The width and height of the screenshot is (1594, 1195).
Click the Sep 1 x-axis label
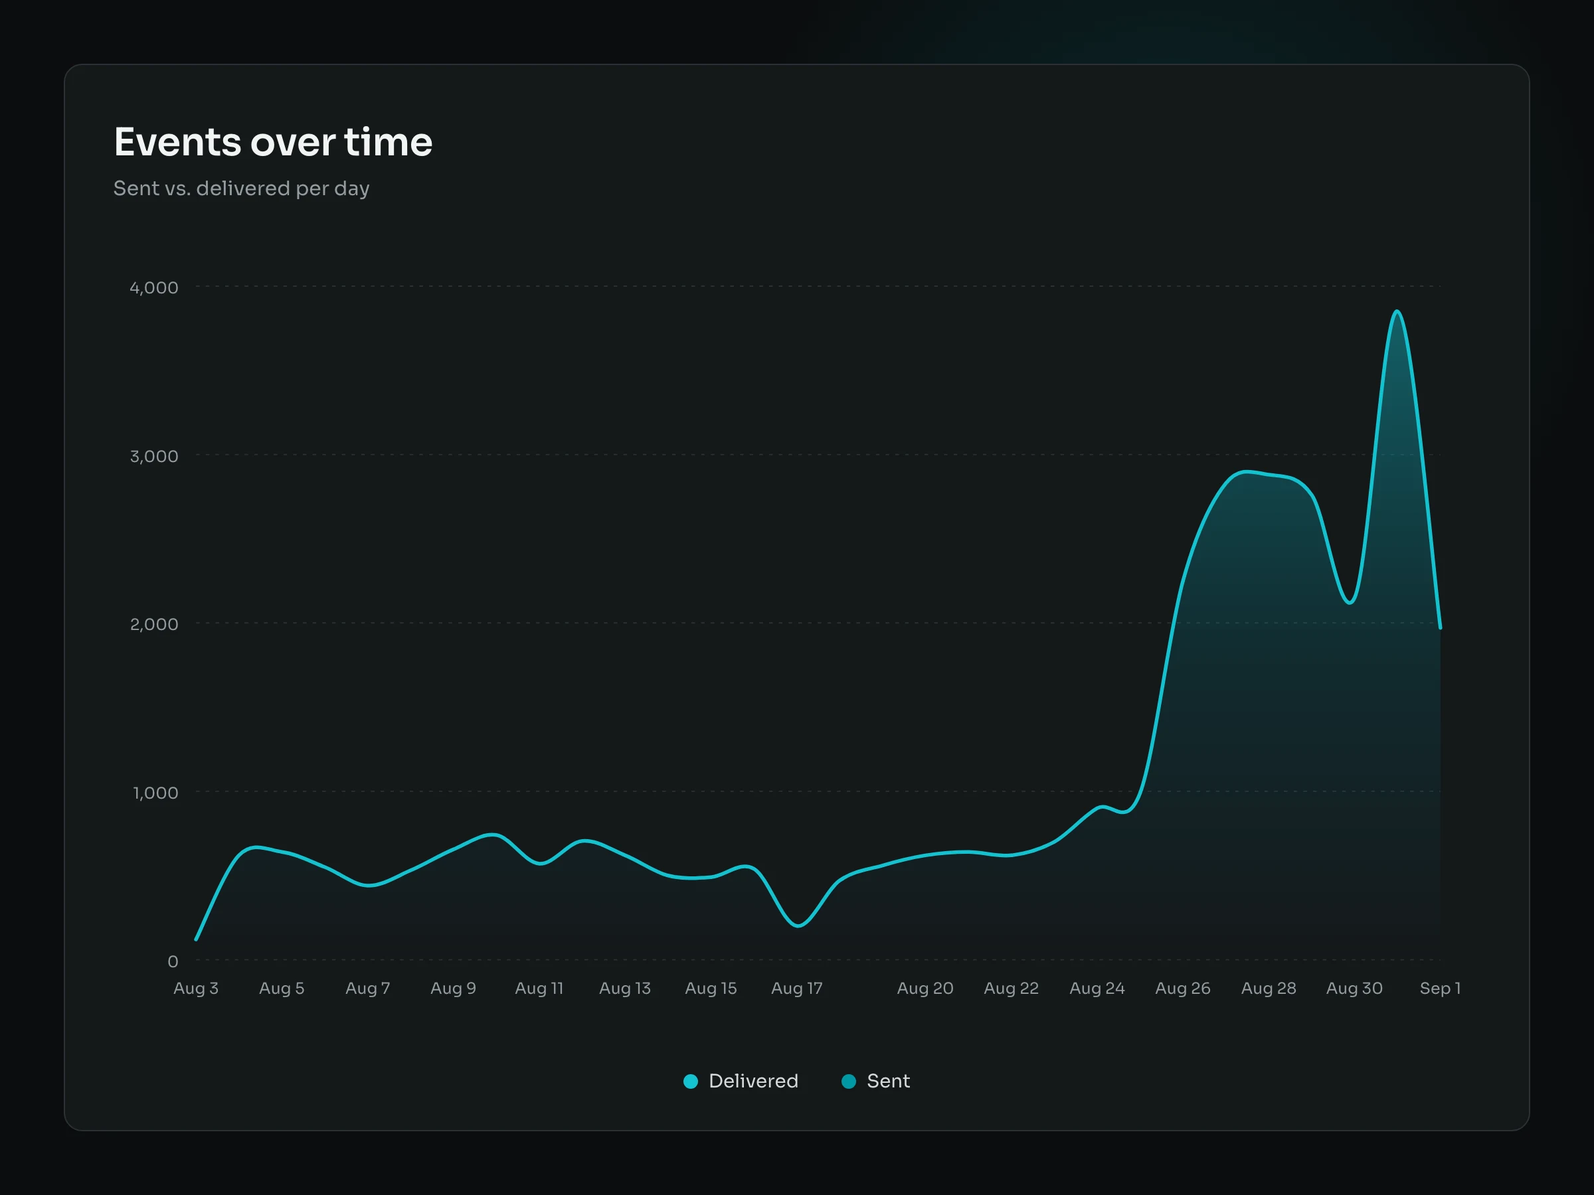click(x=1440, y=989)
